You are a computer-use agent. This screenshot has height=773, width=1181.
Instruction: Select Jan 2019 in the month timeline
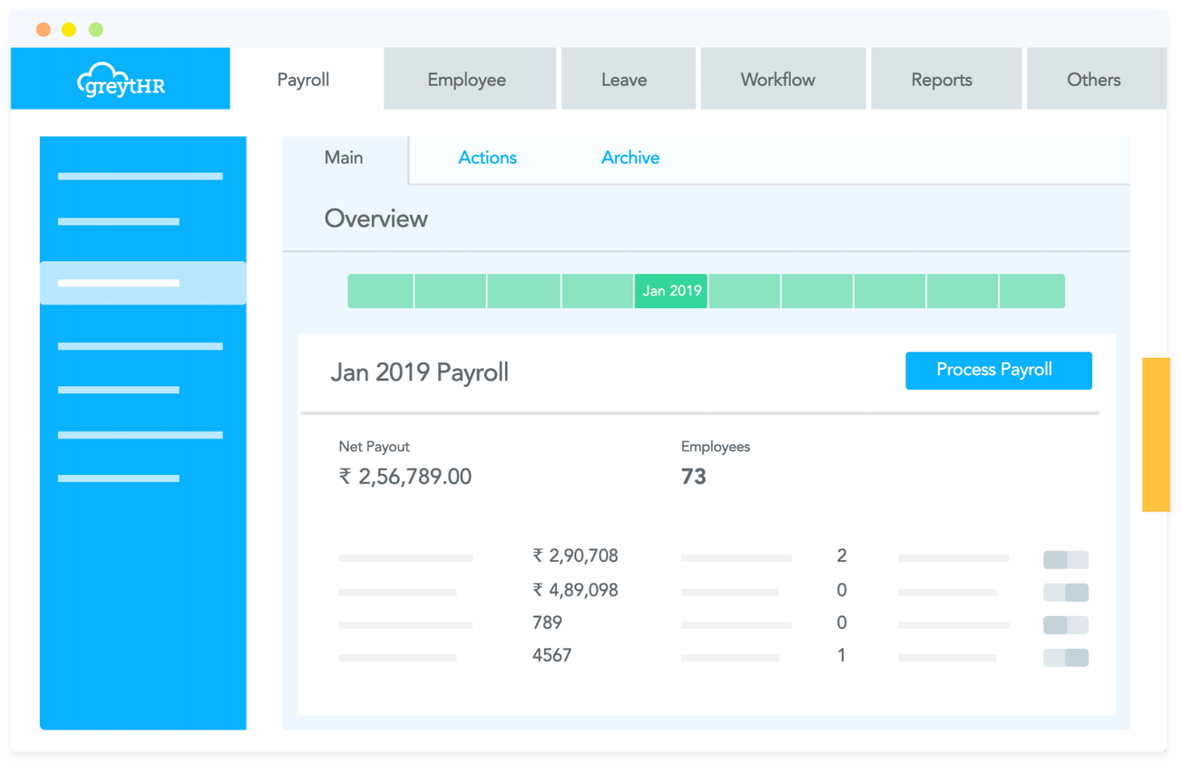click(670, 291)
